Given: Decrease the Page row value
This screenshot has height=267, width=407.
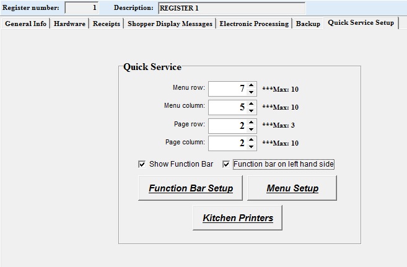Looking at the screenshot, I should coord(251,129).
